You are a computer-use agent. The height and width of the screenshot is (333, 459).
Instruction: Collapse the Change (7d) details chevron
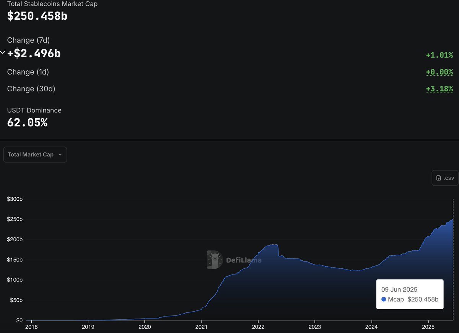pos(3,52)
